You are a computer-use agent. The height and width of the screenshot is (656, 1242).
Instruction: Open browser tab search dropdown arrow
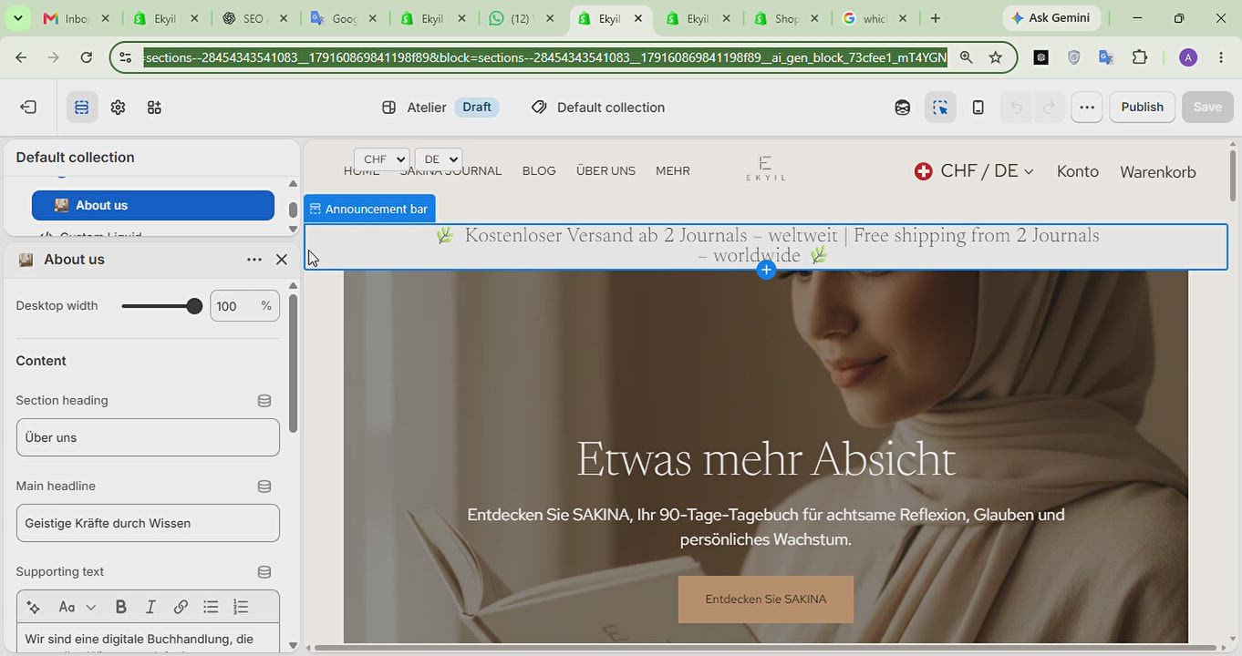pyautogui.click(x=18, y=18)
